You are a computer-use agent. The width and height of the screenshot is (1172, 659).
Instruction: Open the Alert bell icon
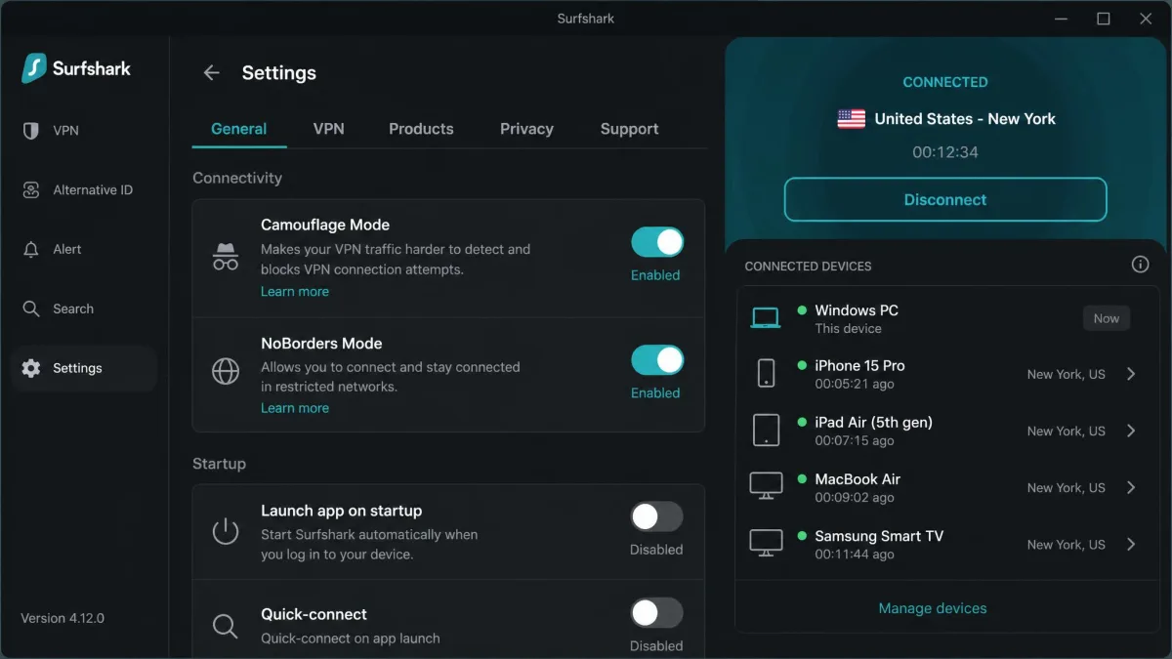(31, 250)
